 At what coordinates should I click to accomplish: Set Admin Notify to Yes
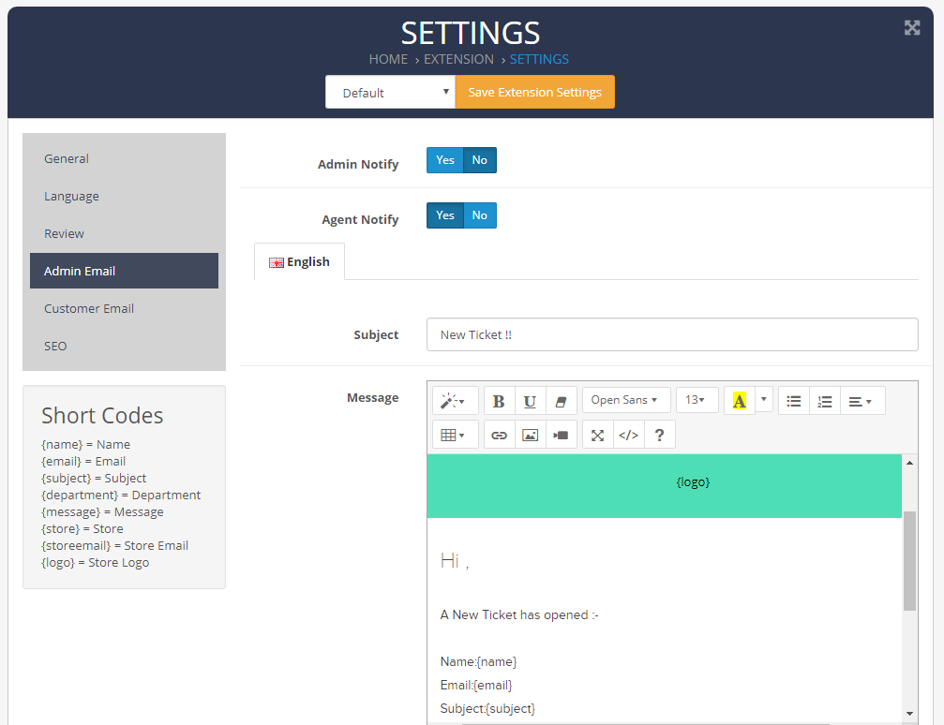(x=445, y=160)
